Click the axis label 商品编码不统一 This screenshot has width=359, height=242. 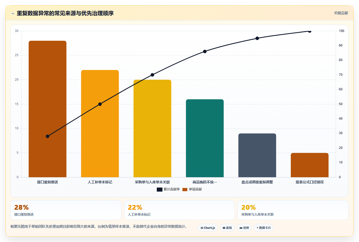205,182
